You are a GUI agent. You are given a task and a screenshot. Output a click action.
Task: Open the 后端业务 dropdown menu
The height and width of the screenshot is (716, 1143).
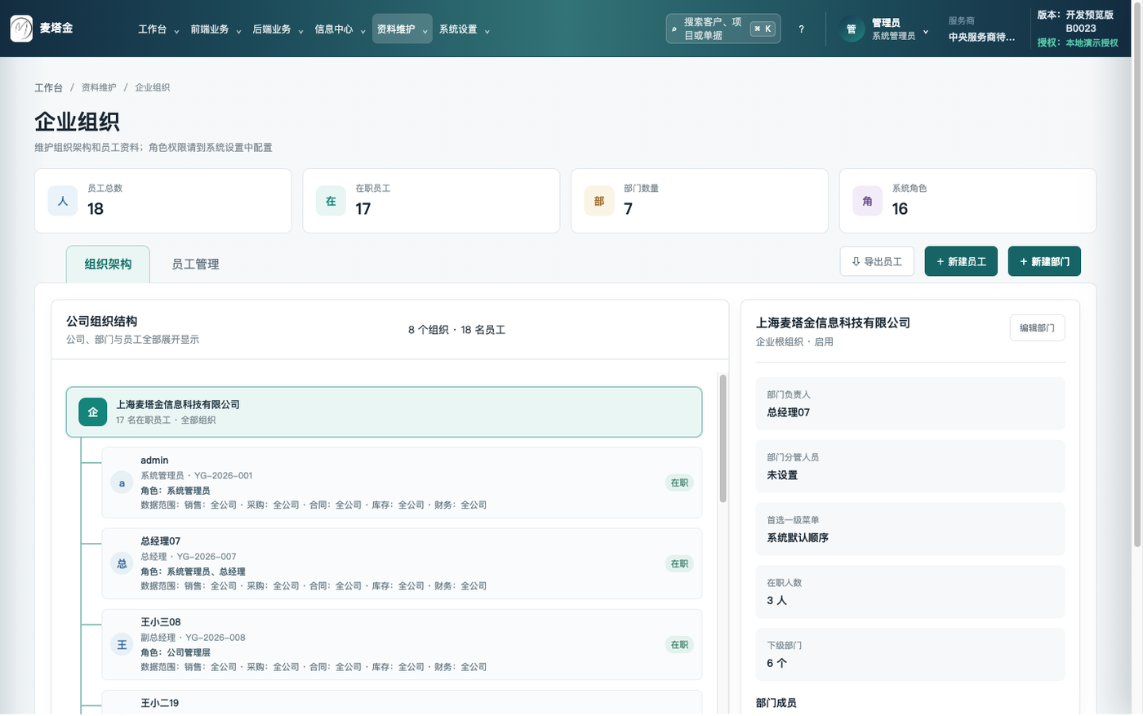tap(278, 29)
